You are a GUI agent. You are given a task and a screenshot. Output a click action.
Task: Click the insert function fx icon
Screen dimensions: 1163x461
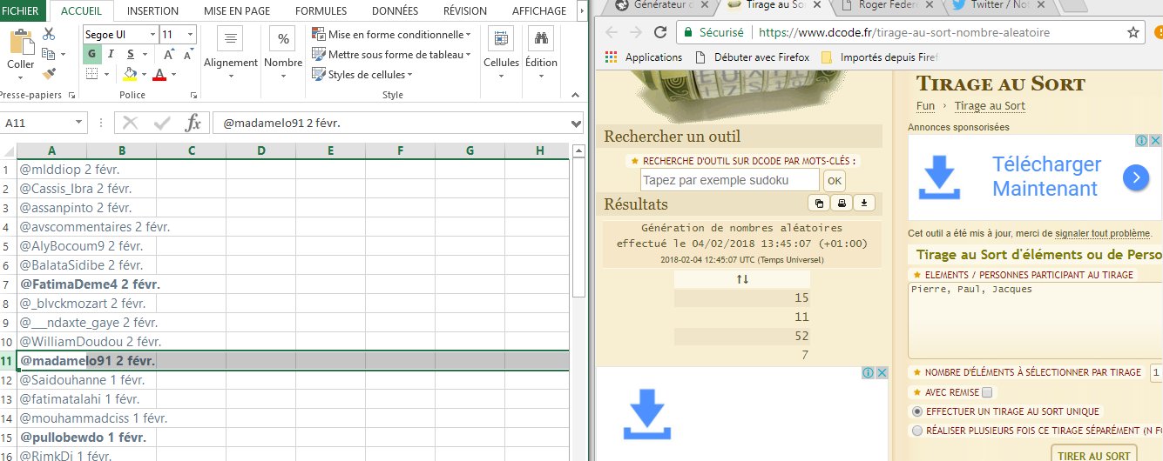point(194,123)
